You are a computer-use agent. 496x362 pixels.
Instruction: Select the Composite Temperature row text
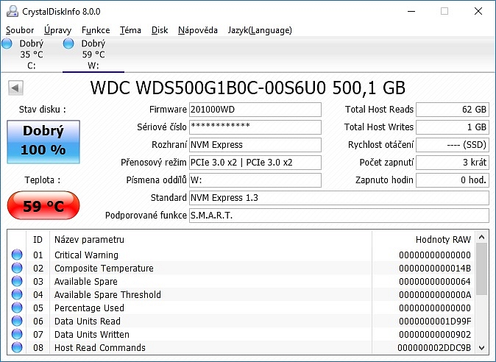pyautogui.click(x=104, y=268)
